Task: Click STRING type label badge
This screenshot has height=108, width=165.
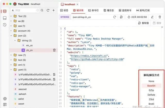Action: point(65,17)
